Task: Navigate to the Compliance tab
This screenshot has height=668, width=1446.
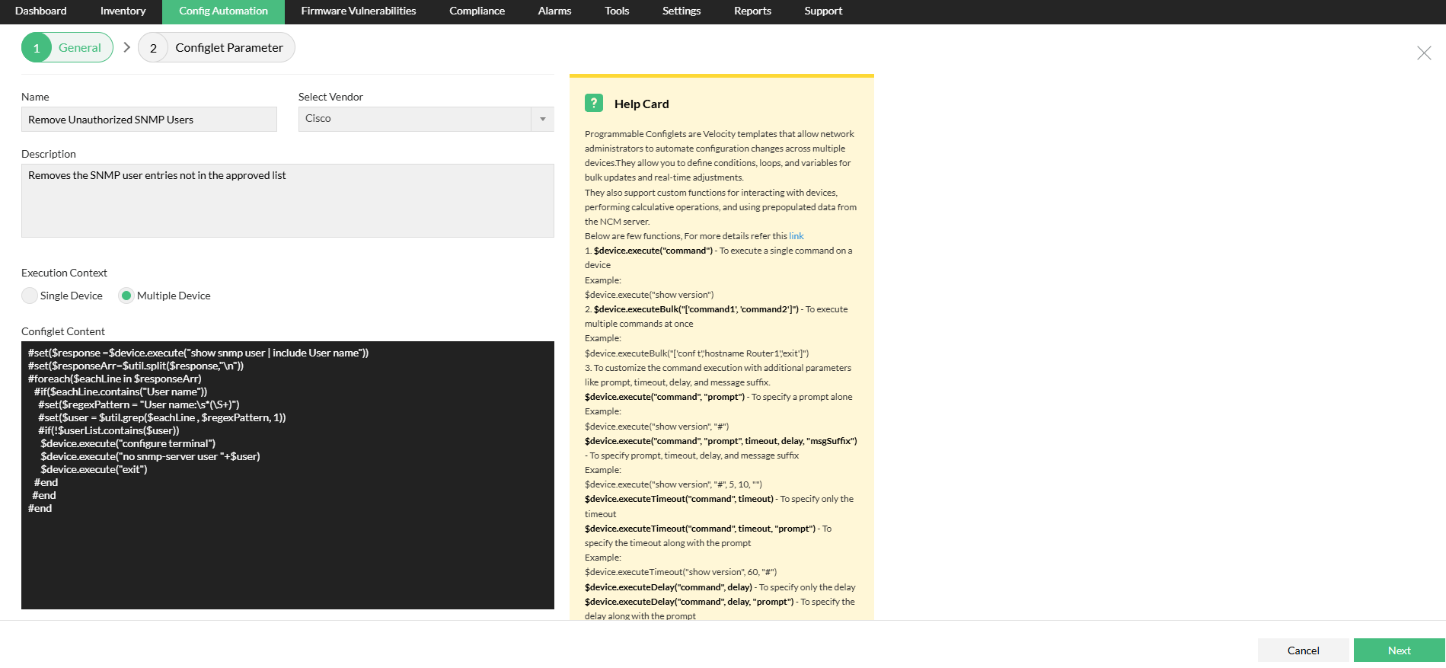Action: (x=477, y=11)
